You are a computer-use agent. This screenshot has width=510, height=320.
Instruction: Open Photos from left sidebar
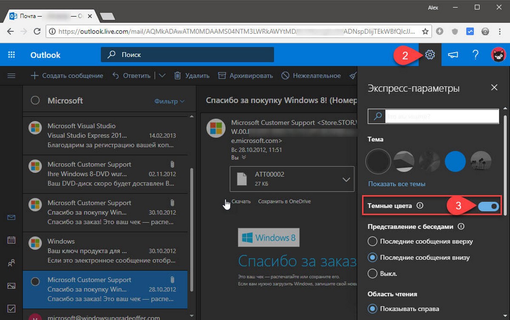pyautogui.click(x=11, y=286)
